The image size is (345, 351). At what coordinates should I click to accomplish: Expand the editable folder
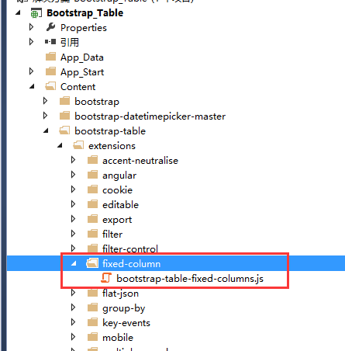[73, 204]
